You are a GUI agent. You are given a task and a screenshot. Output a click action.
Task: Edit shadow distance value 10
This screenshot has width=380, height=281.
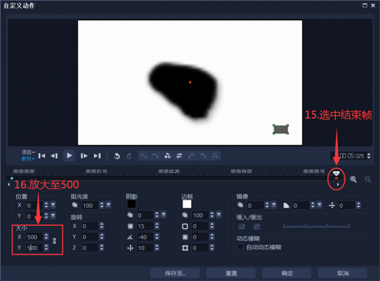coord(145,248)
